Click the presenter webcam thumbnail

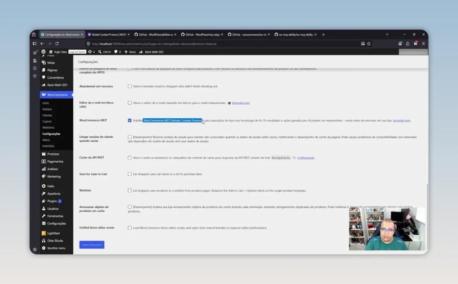click(x=387, y=229)
